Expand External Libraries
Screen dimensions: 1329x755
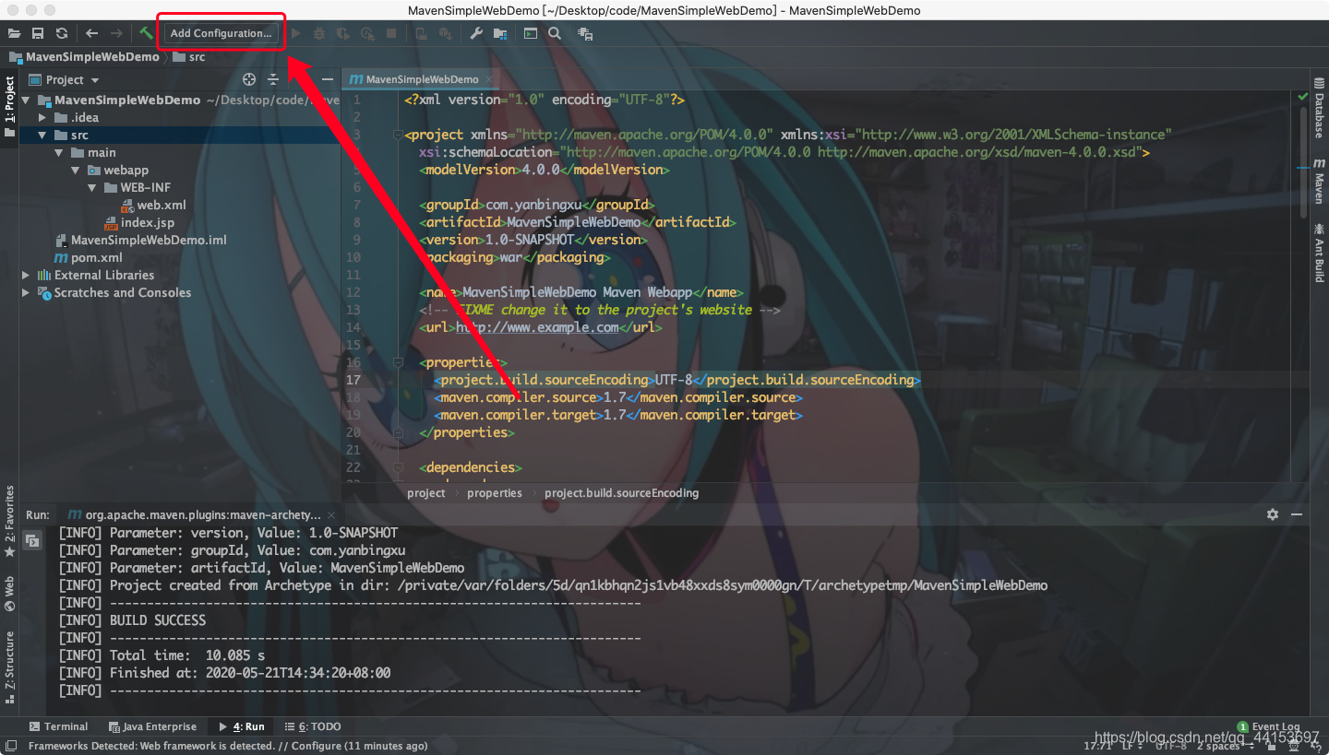point(25,275)
